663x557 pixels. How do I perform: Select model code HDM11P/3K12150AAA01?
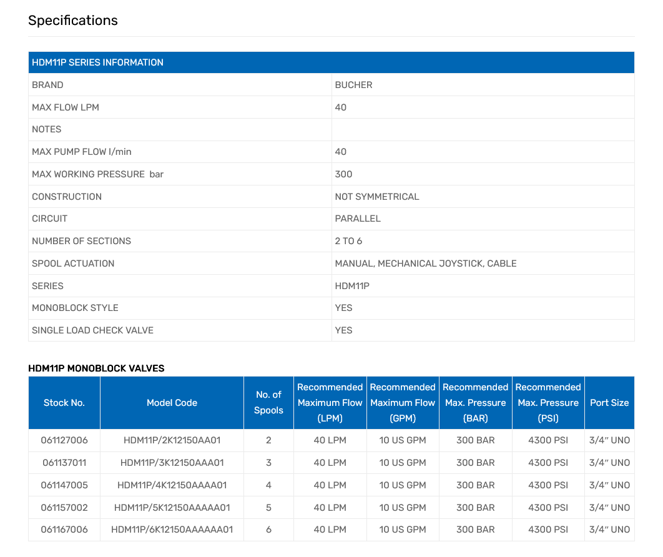172,463
